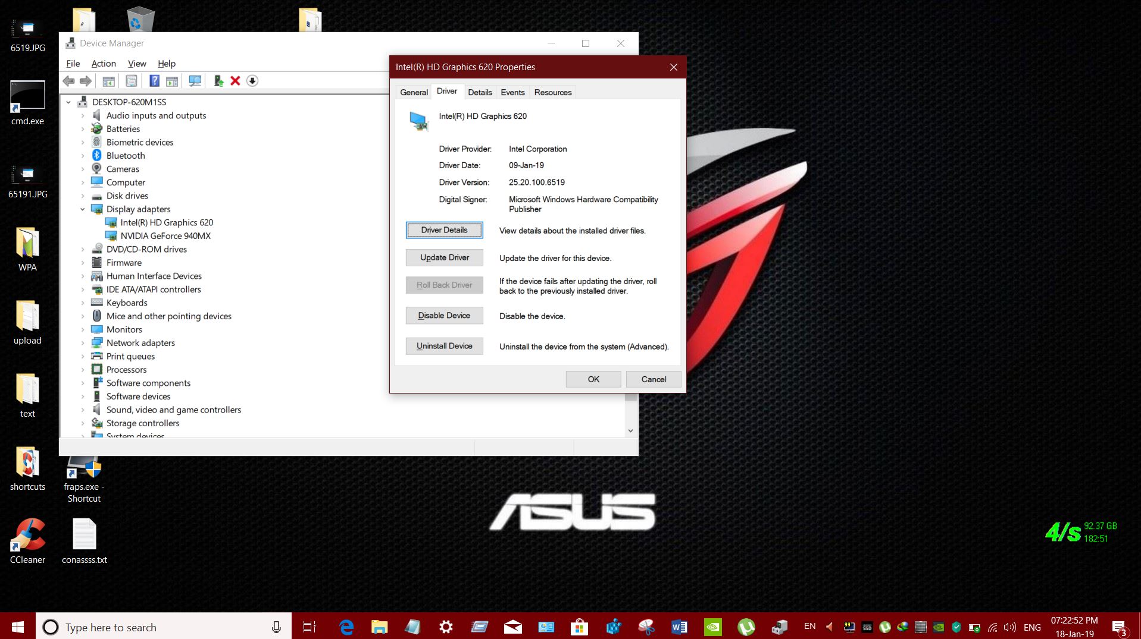
Task: Open the Mail app from the taskbar
Action: [512, 627]
